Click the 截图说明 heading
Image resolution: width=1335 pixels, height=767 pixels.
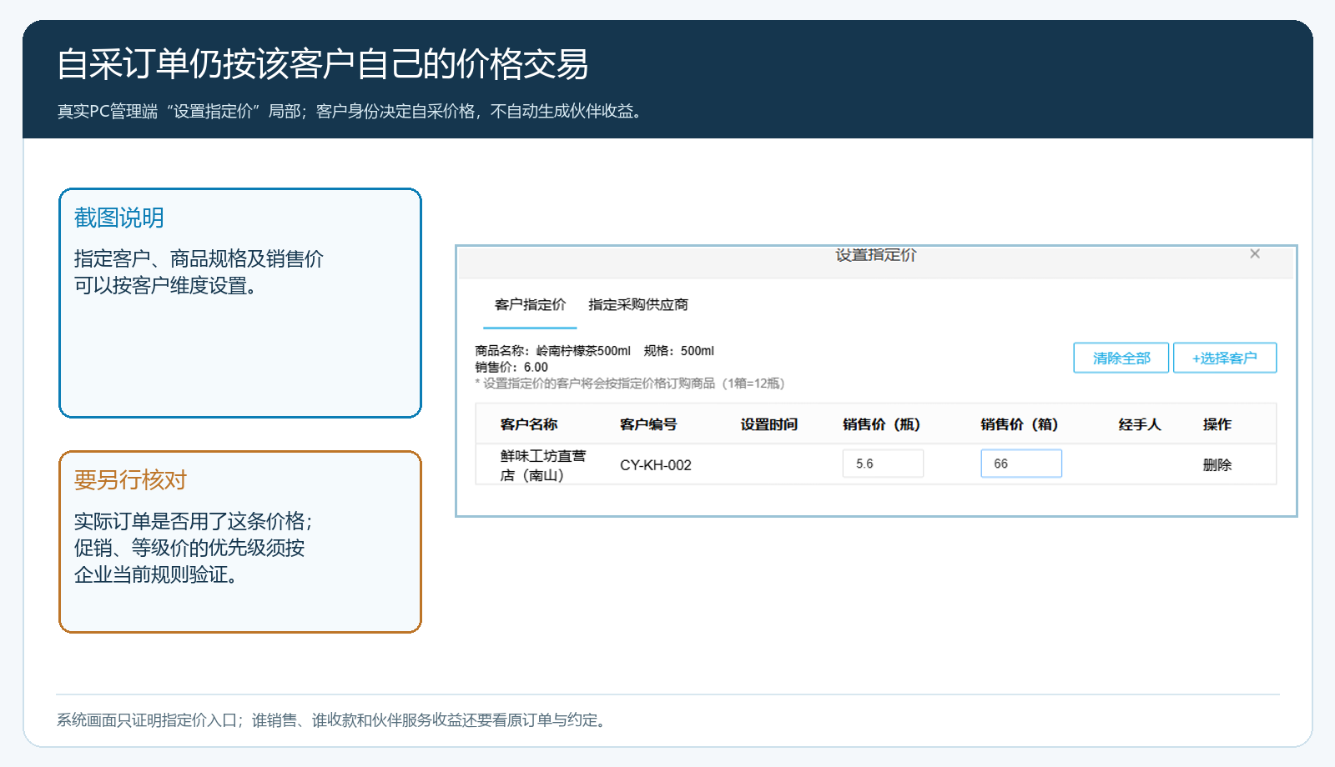118,218
